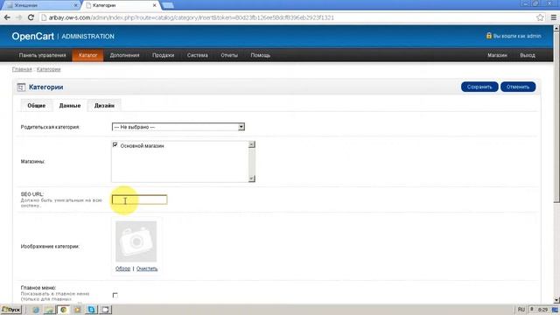The width and height of the screenshot is (560, 315).
Task: Bookmark this page with the star icon
Action: (x=540, y=17)
